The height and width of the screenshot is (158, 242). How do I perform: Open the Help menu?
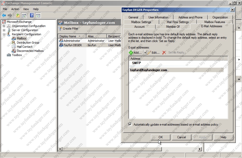coord(36,9)
